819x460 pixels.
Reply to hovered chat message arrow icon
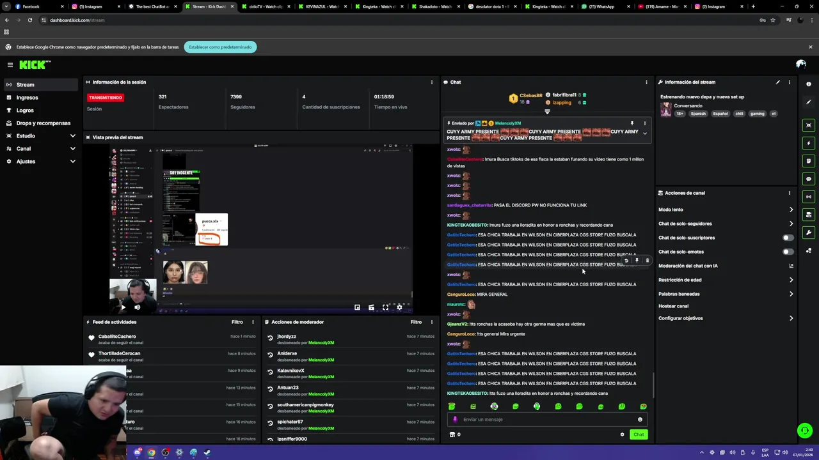pos(626,261)
